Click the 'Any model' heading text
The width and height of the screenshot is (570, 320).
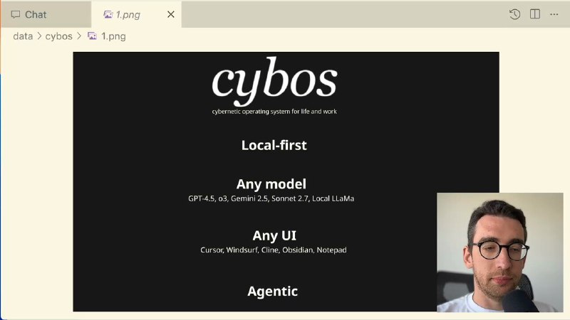pyautogui.click(x=271, y=184)
